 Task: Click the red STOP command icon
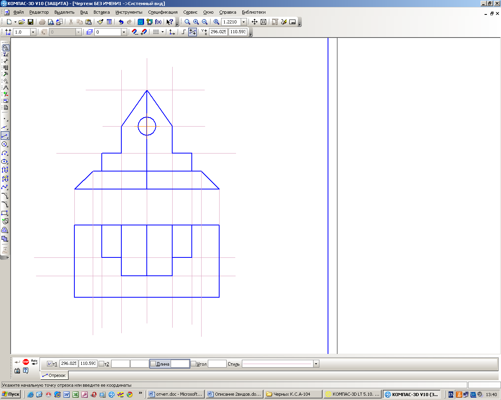26,362
